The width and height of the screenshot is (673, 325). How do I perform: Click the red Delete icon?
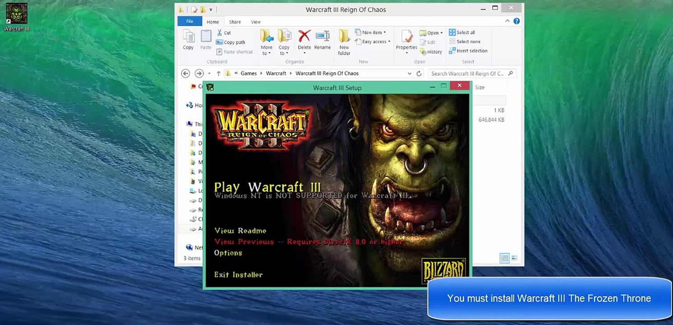pos(304,40)
